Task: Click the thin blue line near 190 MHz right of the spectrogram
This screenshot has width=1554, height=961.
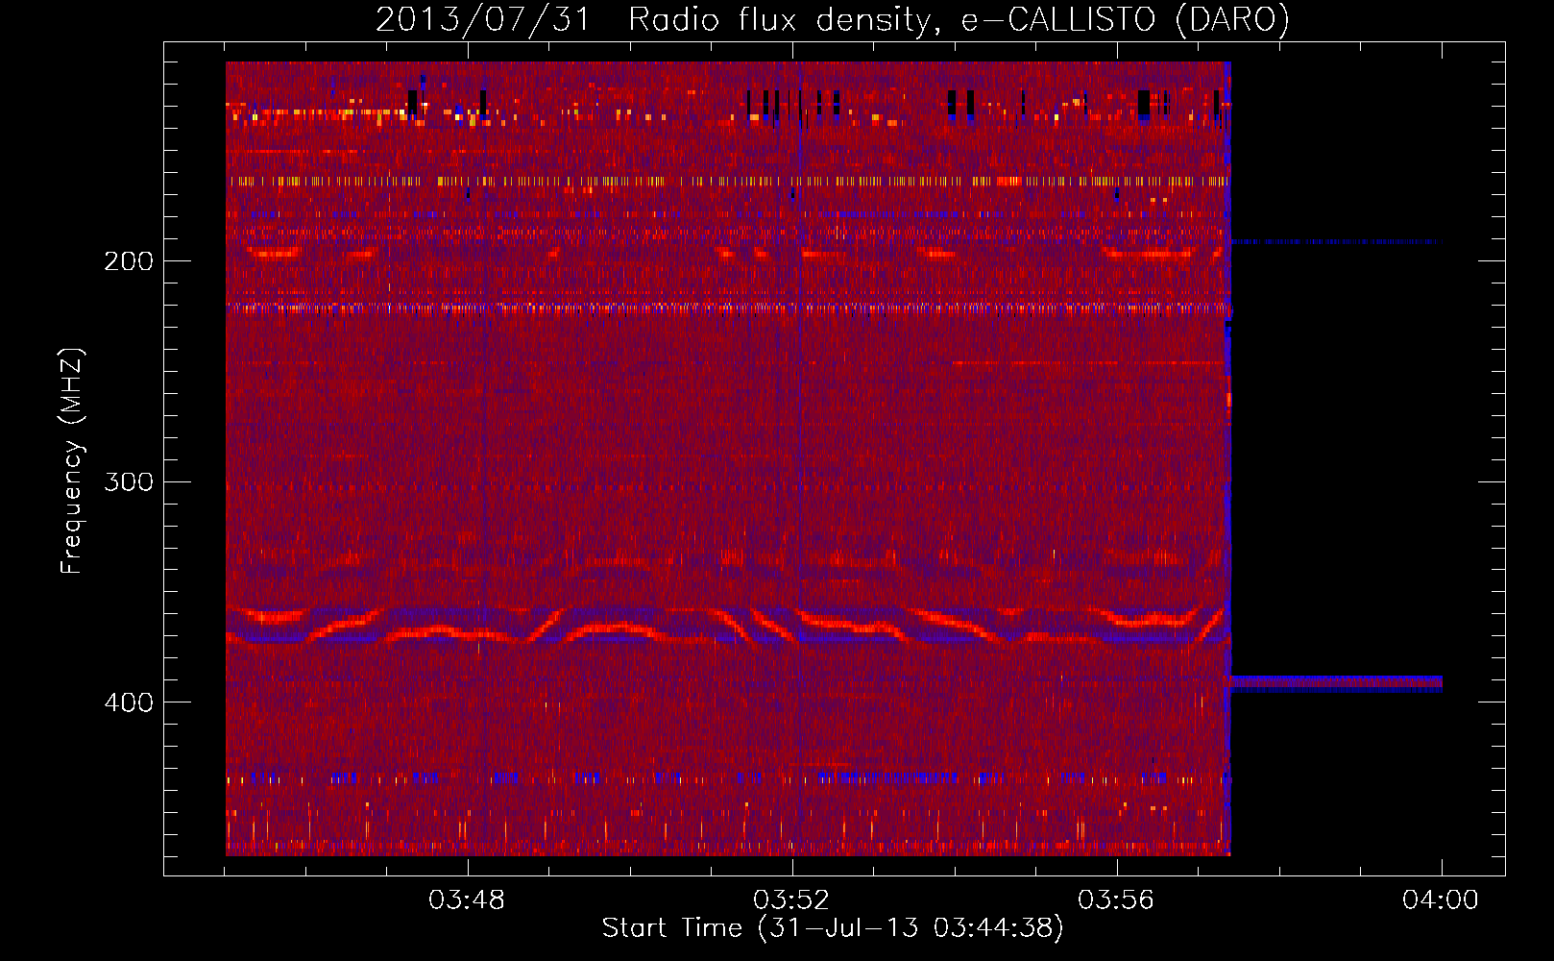Action: (x=1335, y=242)
